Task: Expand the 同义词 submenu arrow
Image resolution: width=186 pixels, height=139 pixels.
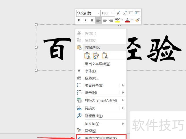Action: [123, 124]
